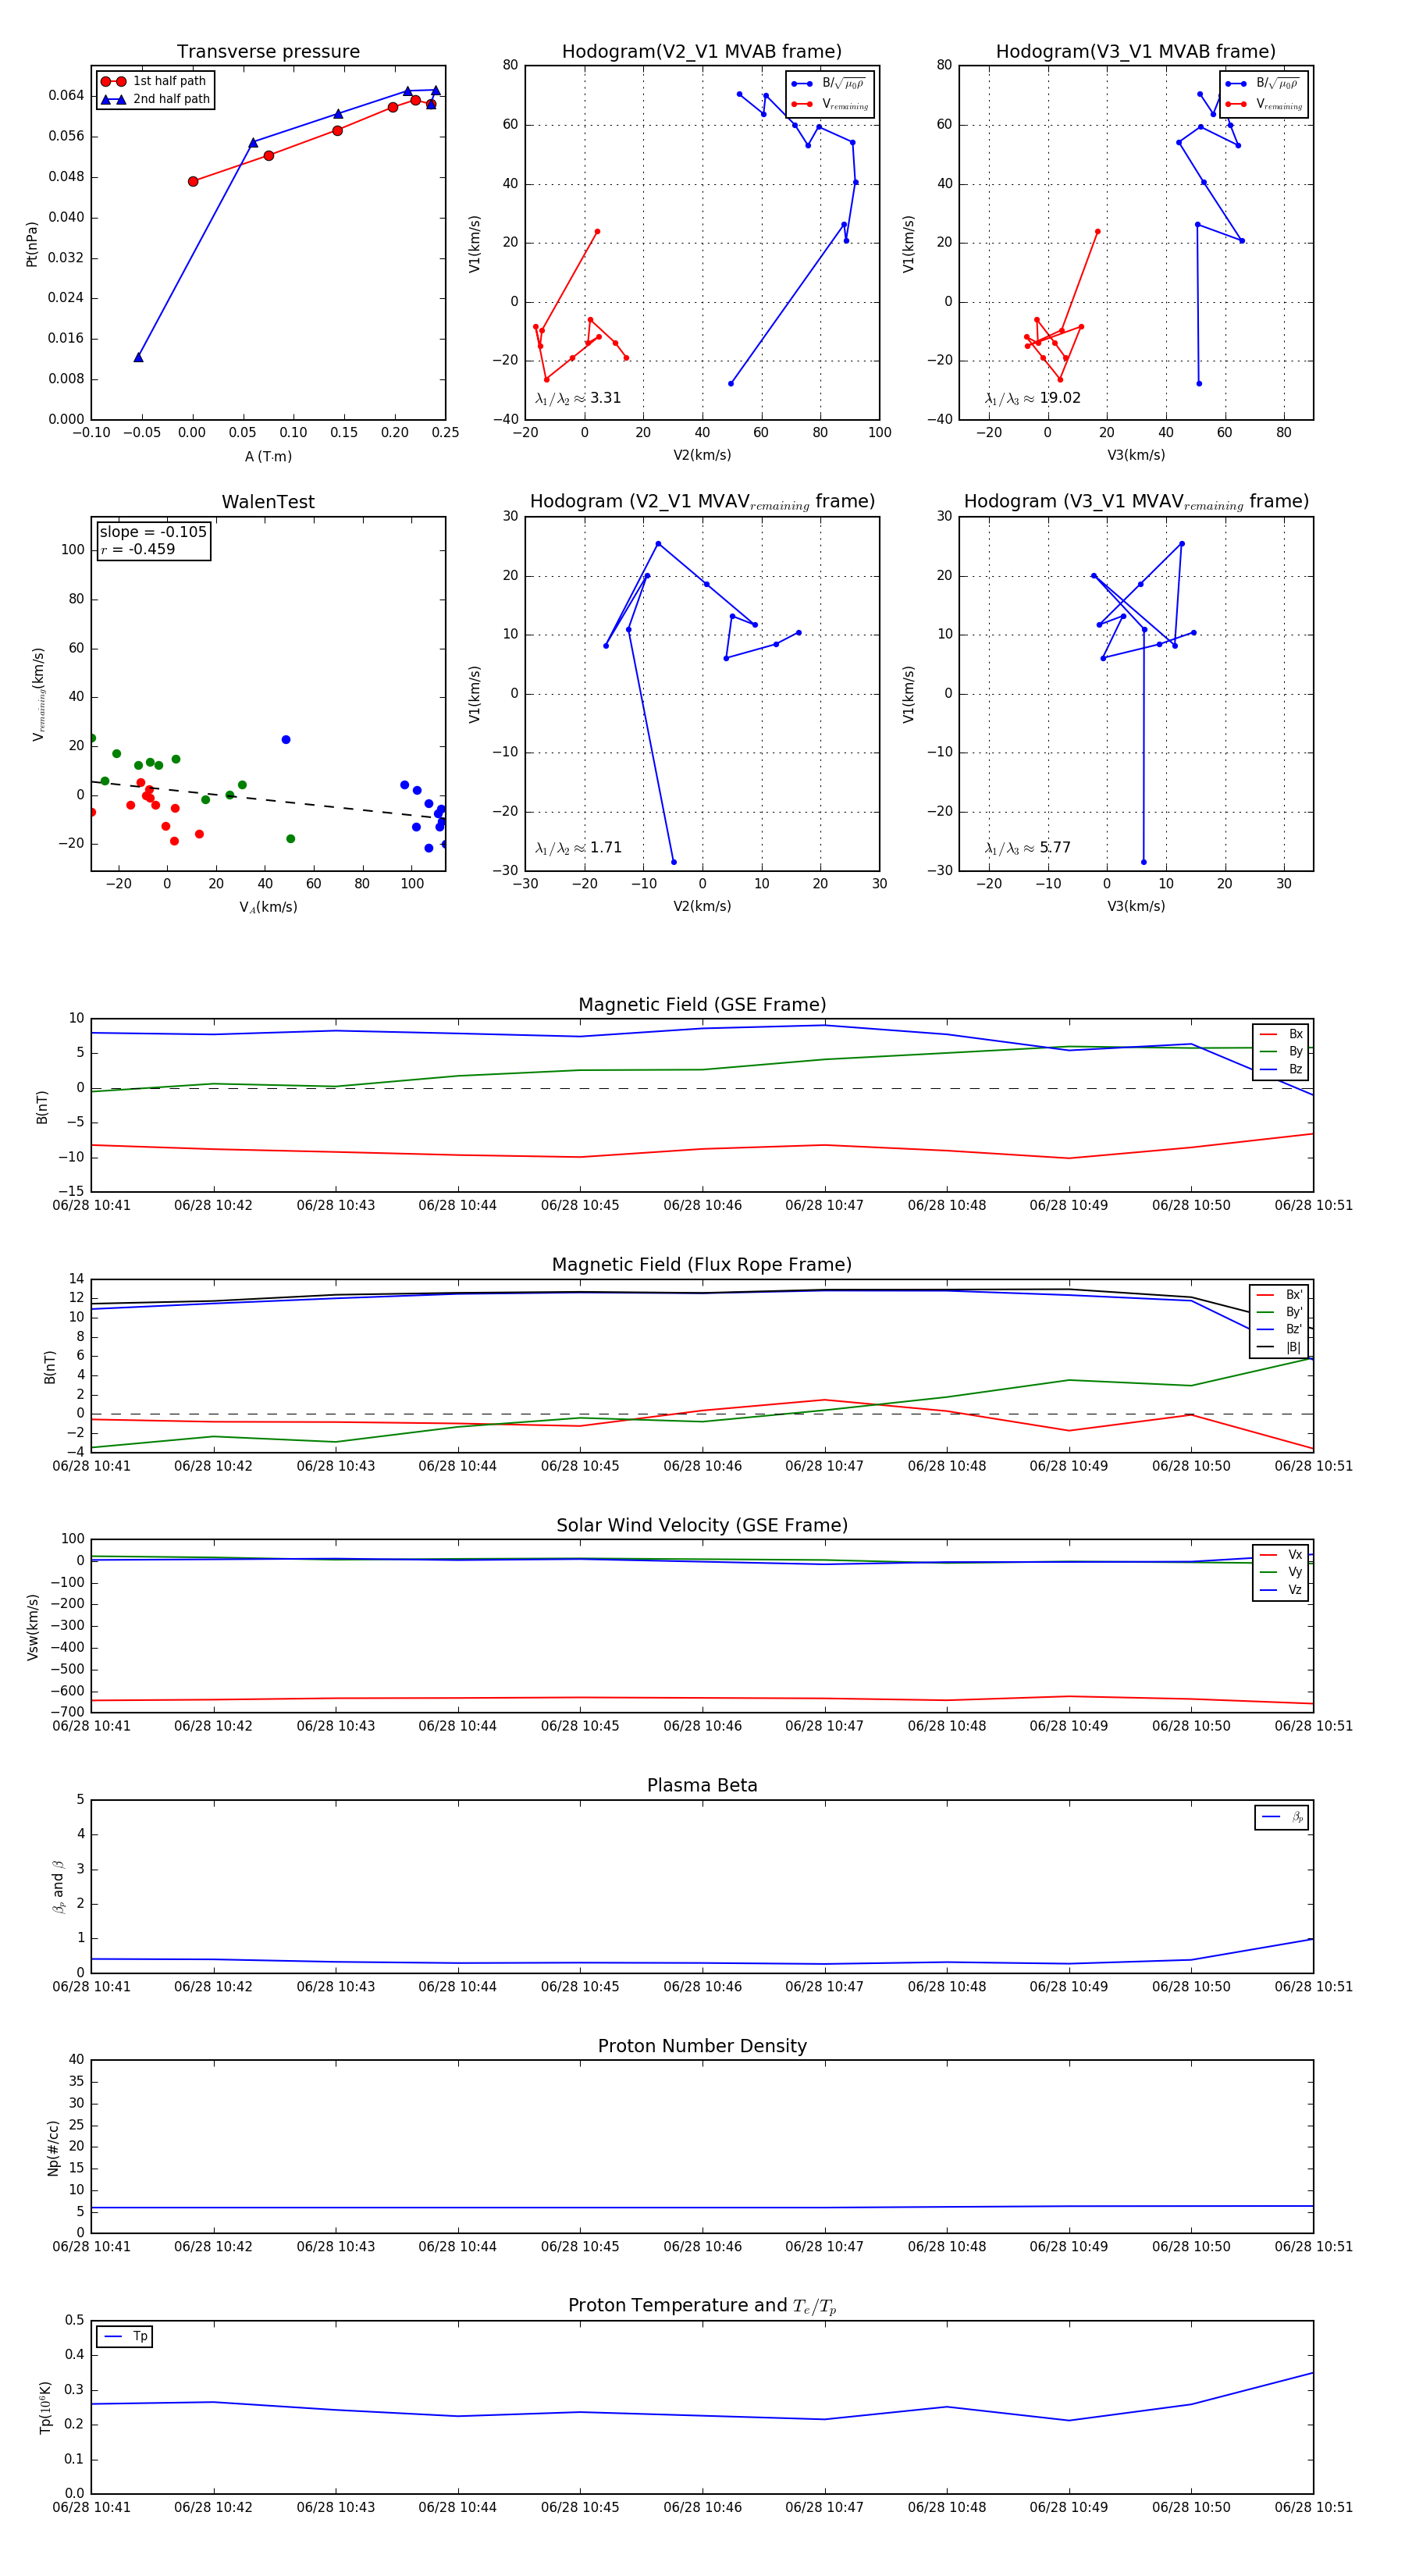The width and height of the screenshot is (1405, 2576).
Task: Click the 'Tp' legend in temperature panel
Action: pos(125,2337)
